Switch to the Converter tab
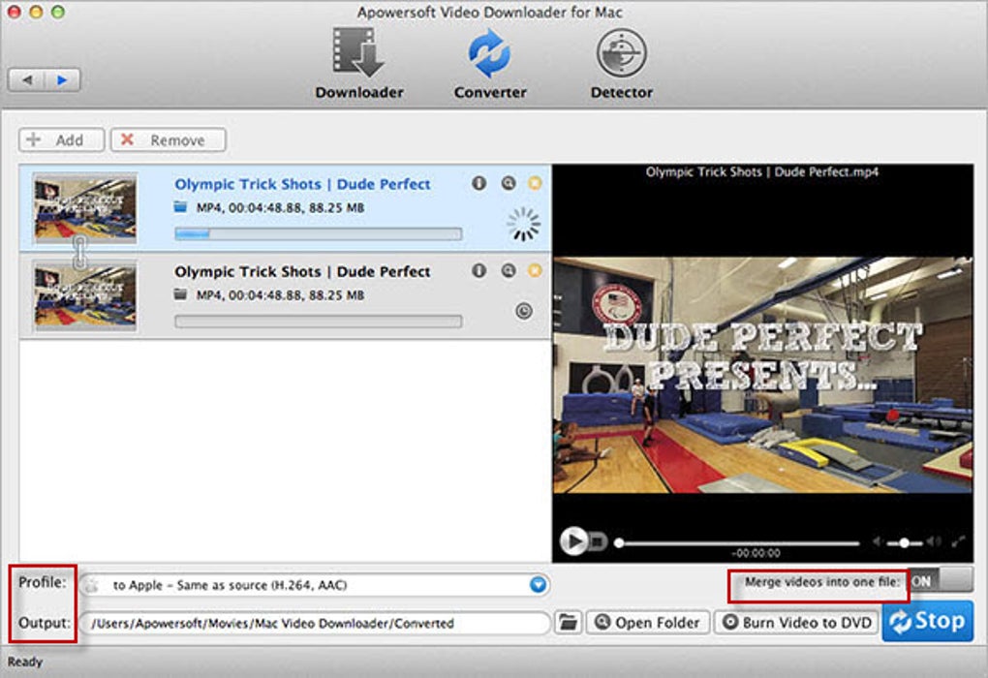The image size is (988, 678). pyautogui.click(x=489, y=63)
